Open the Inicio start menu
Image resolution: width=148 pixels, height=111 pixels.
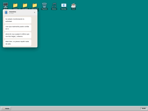point(6,109)
